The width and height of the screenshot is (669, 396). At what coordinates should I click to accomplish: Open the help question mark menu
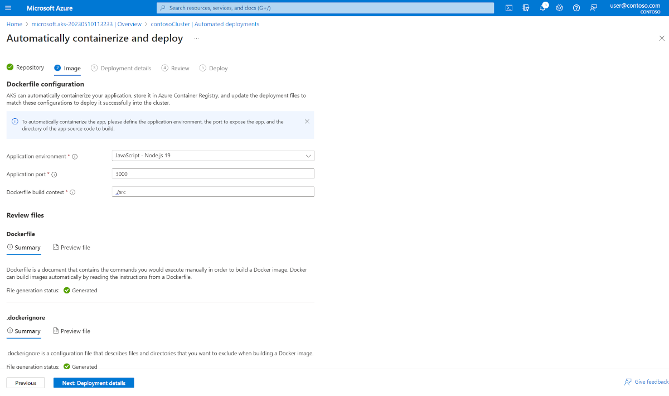(x=576, y=8)
